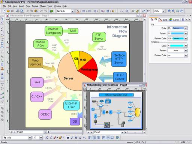Select the External User shape

tap(71, 105)
